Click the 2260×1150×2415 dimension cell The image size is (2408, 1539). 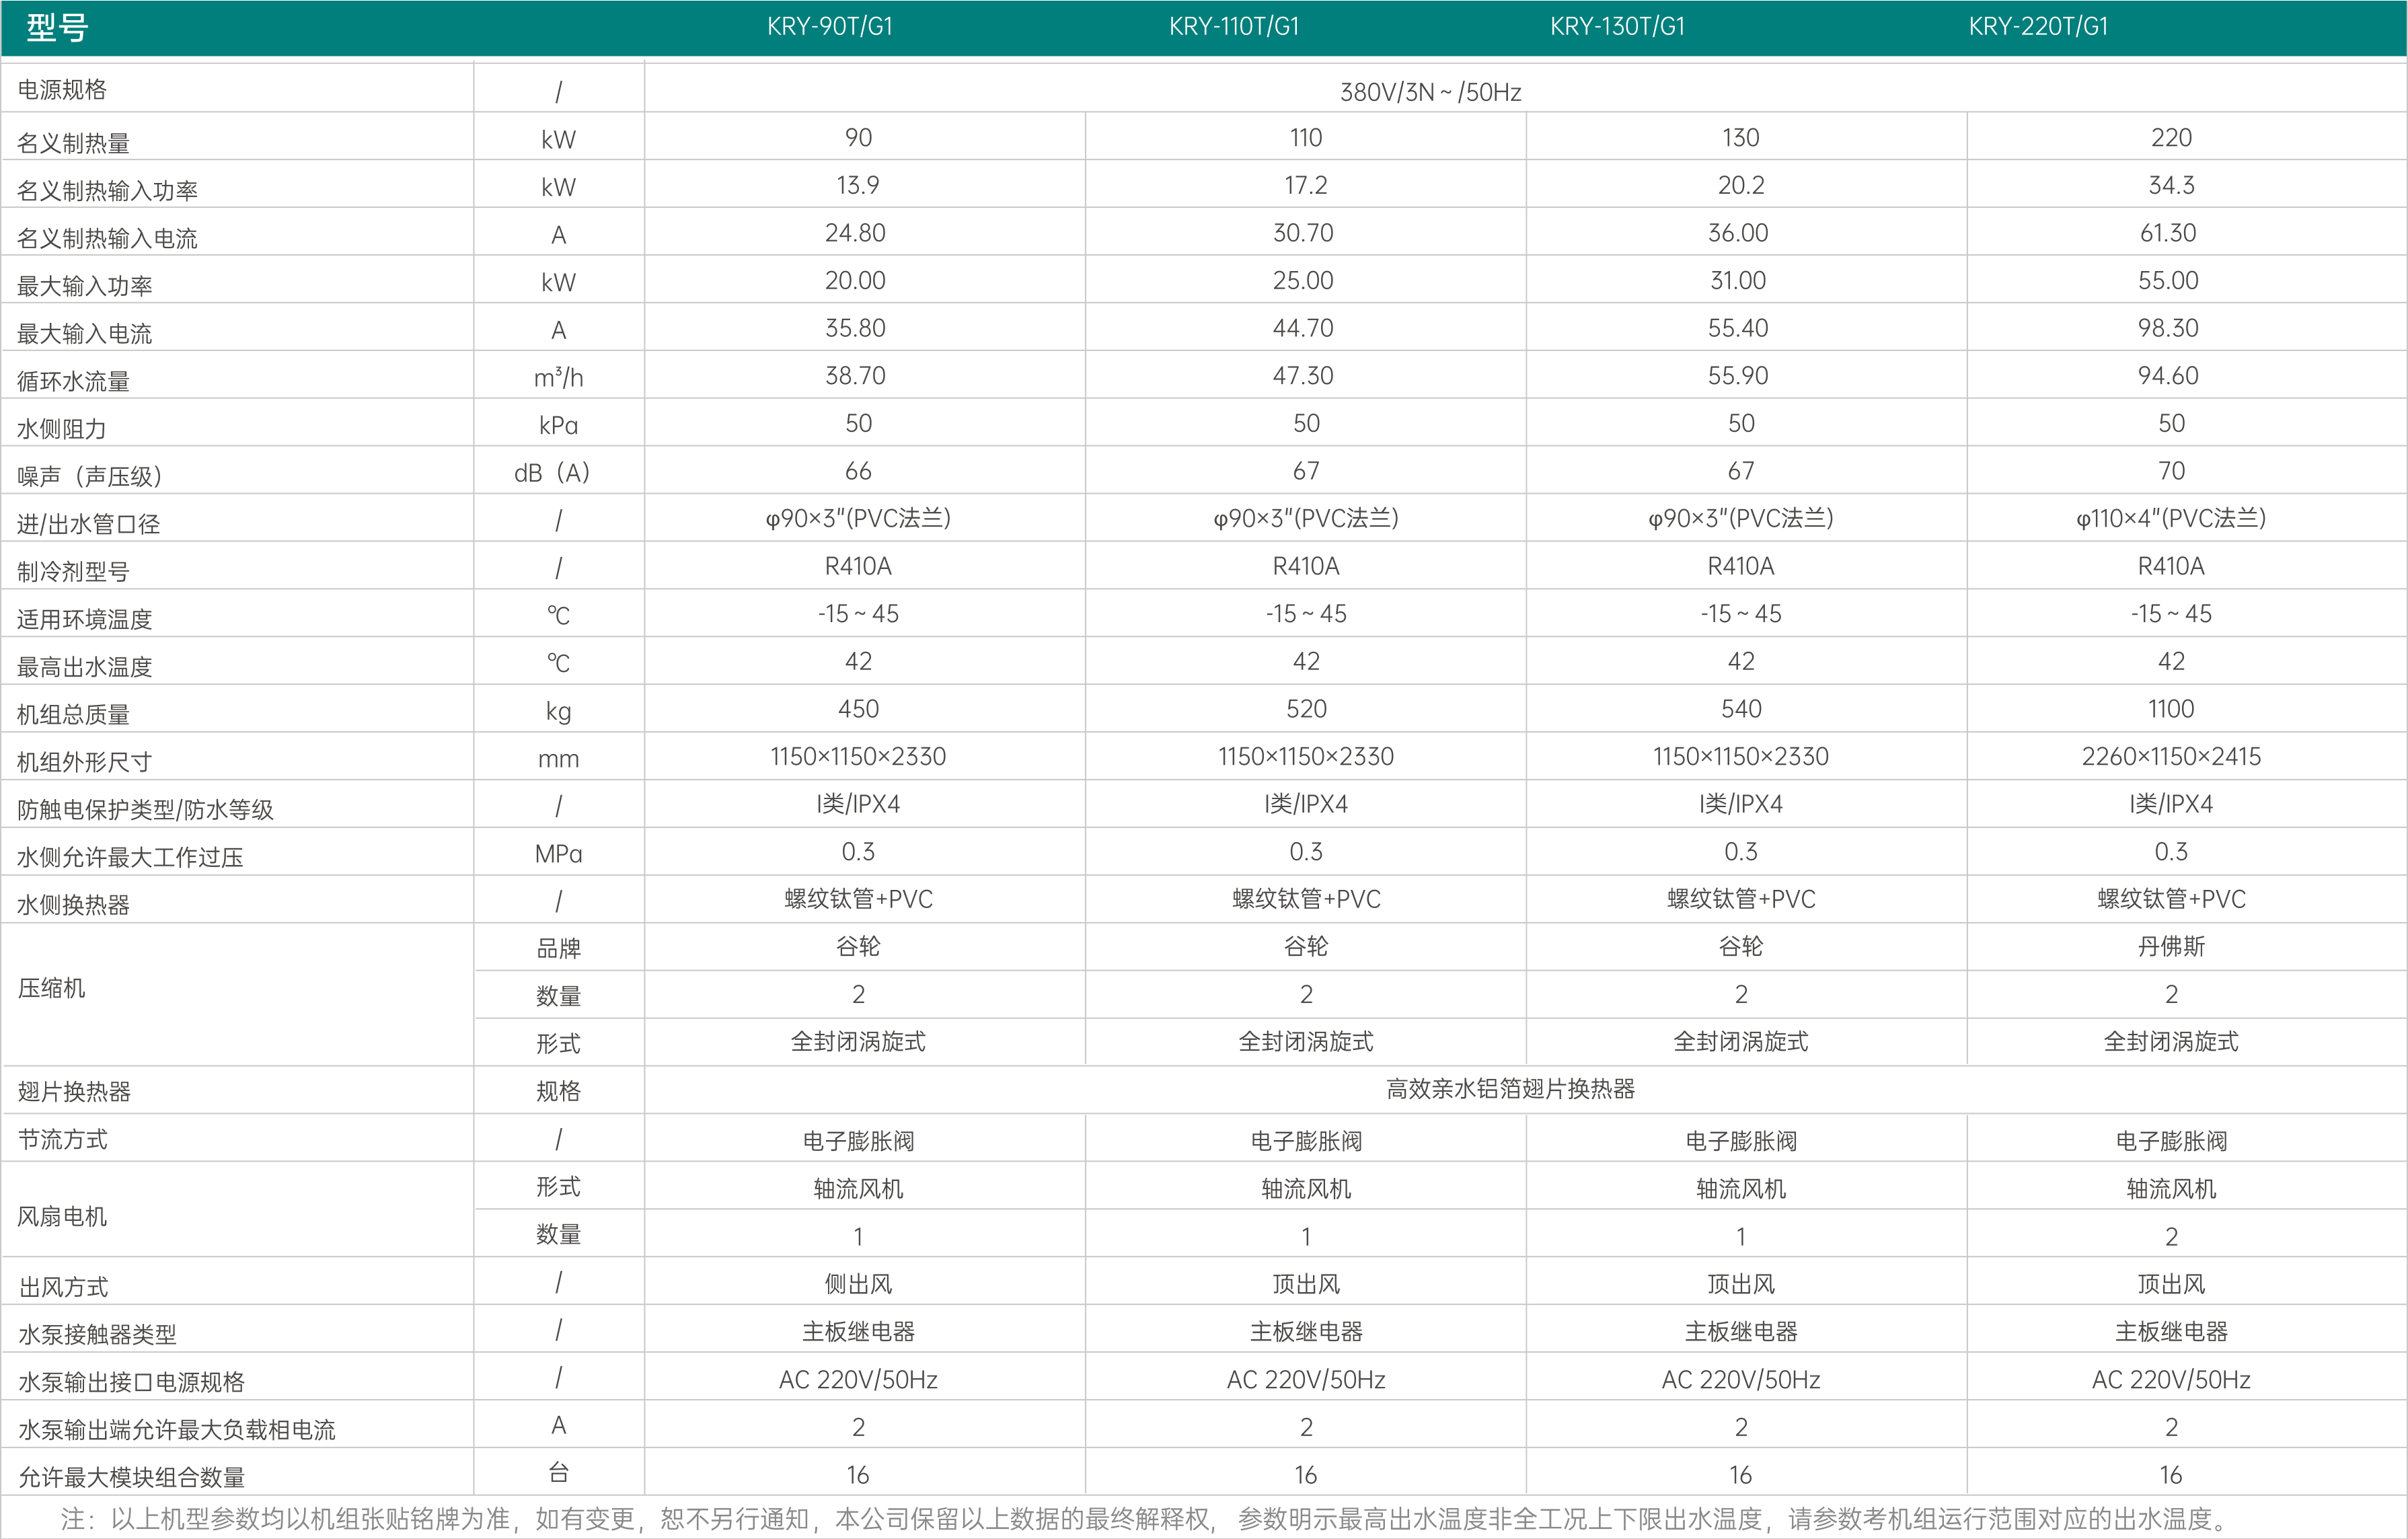(2170, 756)
